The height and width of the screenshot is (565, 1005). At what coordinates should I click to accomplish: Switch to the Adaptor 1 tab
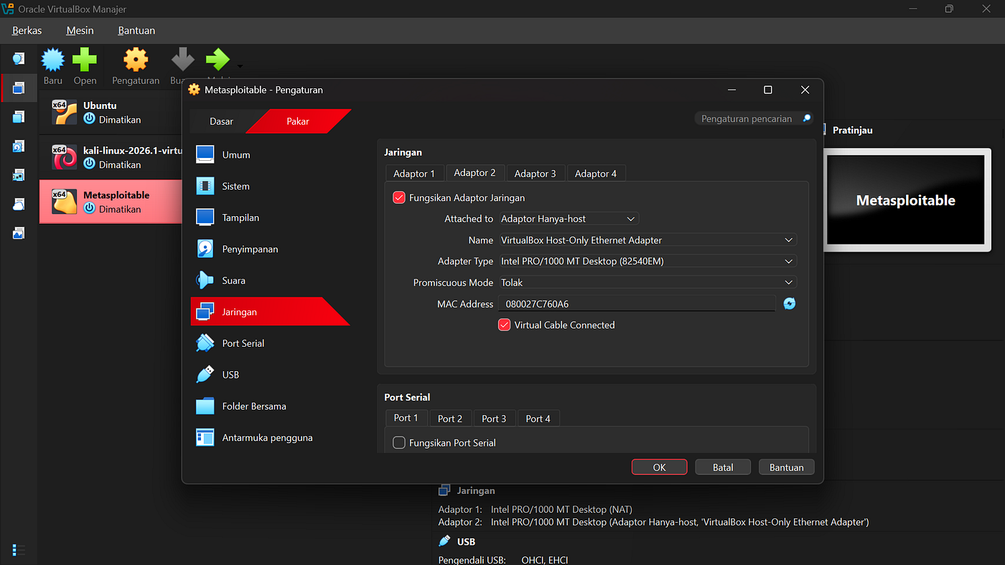tap(414, 173)
